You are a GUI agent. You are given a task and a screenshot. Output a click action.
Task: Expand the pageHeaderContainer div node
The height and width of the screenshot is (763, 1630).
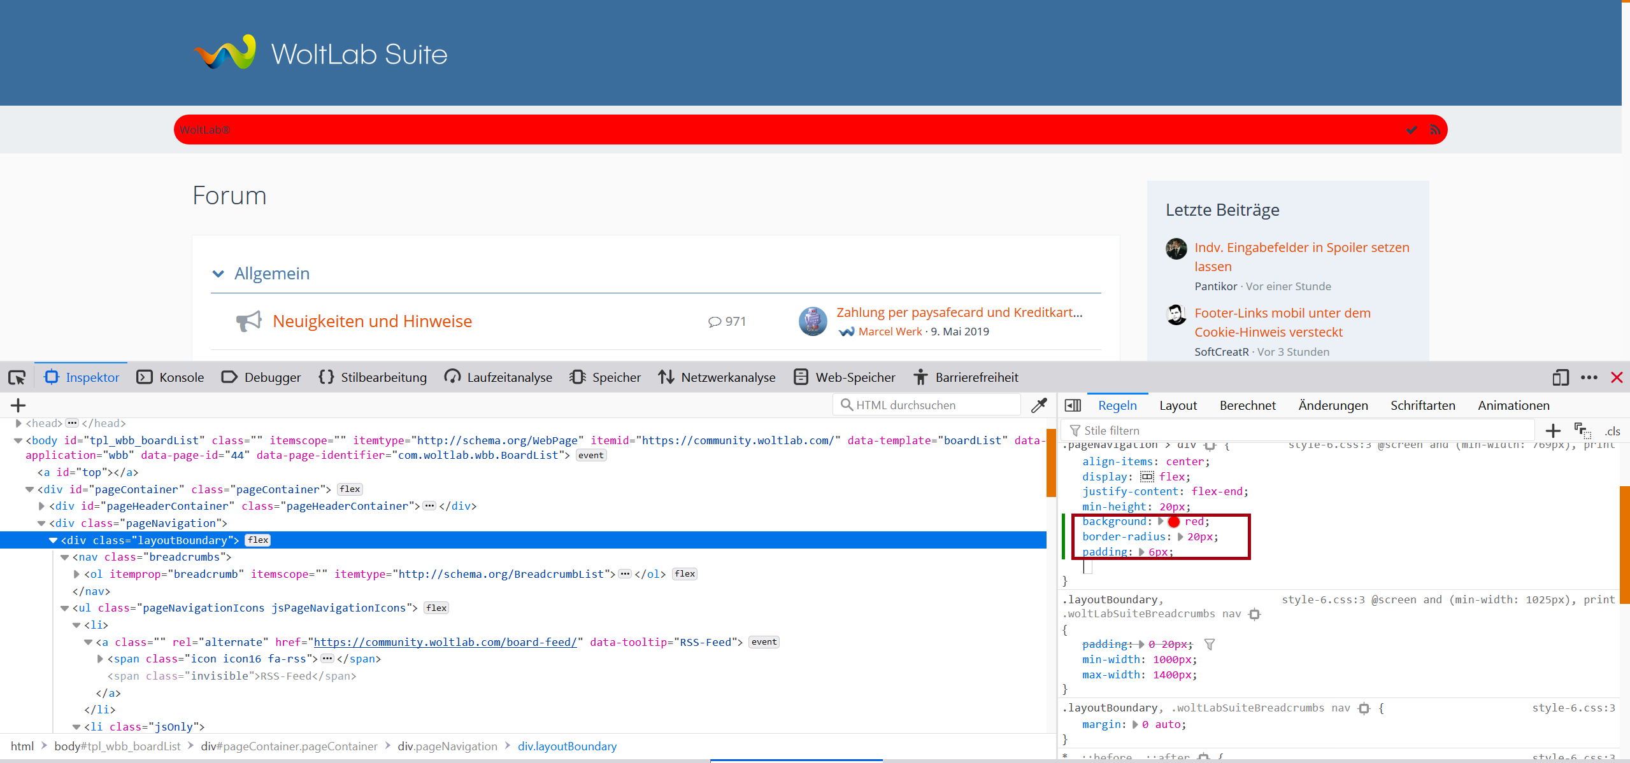coord(42,507)
